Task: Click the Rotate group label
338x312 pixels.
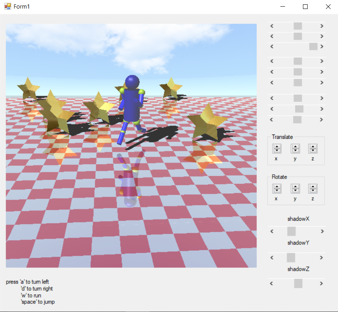Action: coord(279,177)
